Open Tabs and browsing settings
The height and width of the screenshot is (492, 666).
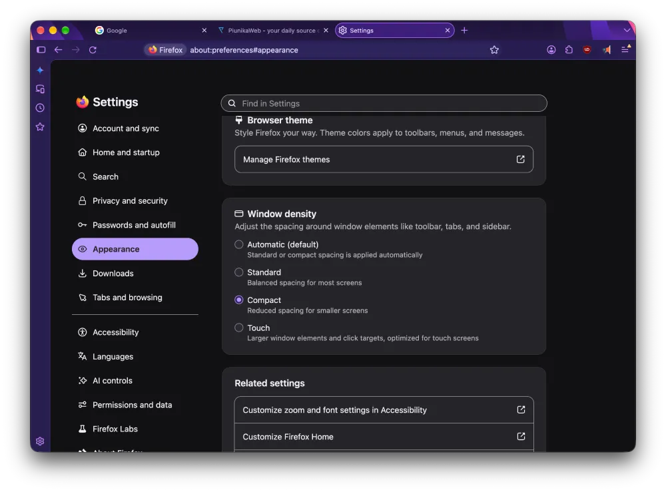[x=135, y=298]
